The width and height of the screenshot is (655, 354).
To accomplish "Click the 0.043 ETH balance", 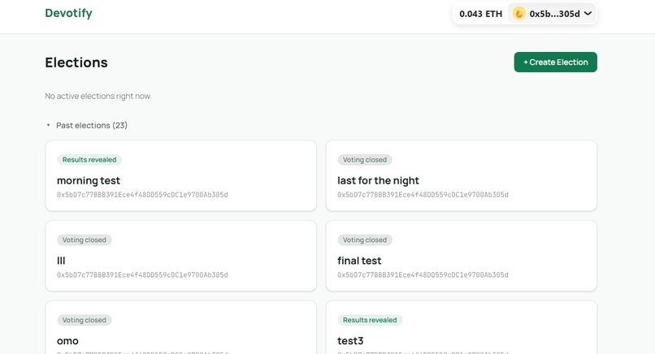I will point(480,14).
